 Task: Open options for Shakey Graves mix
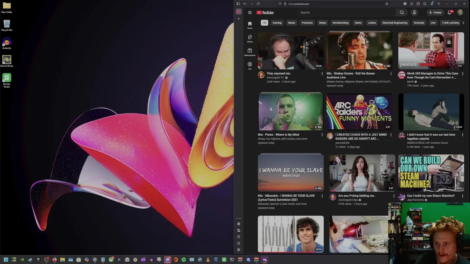coord(391,74)
